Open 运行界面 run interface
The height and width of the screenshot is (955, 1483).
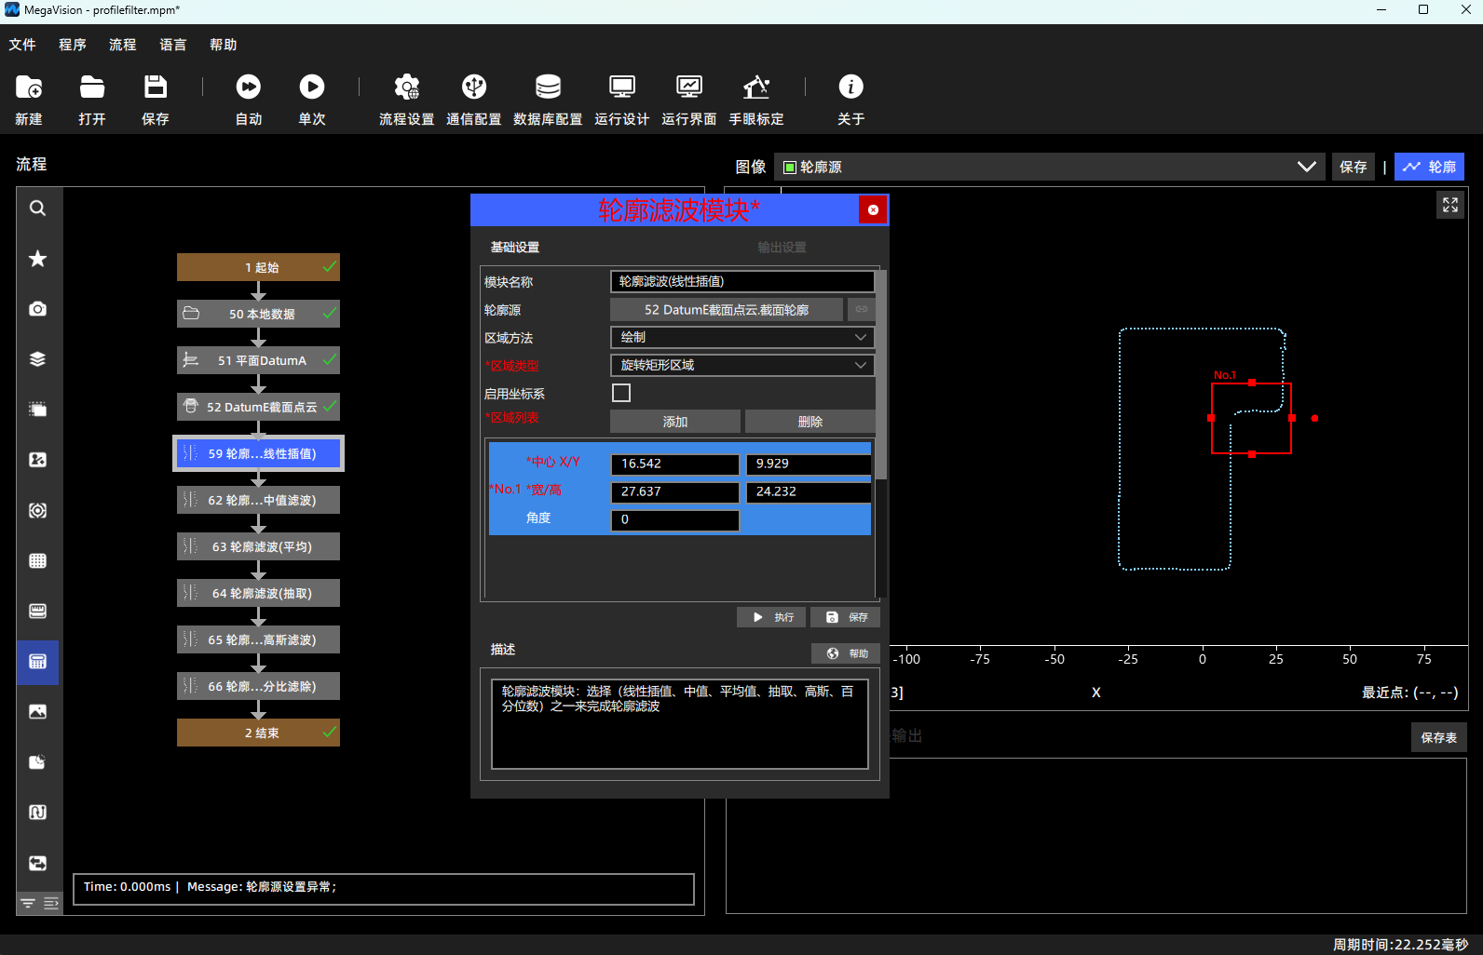tap(689, 87)
